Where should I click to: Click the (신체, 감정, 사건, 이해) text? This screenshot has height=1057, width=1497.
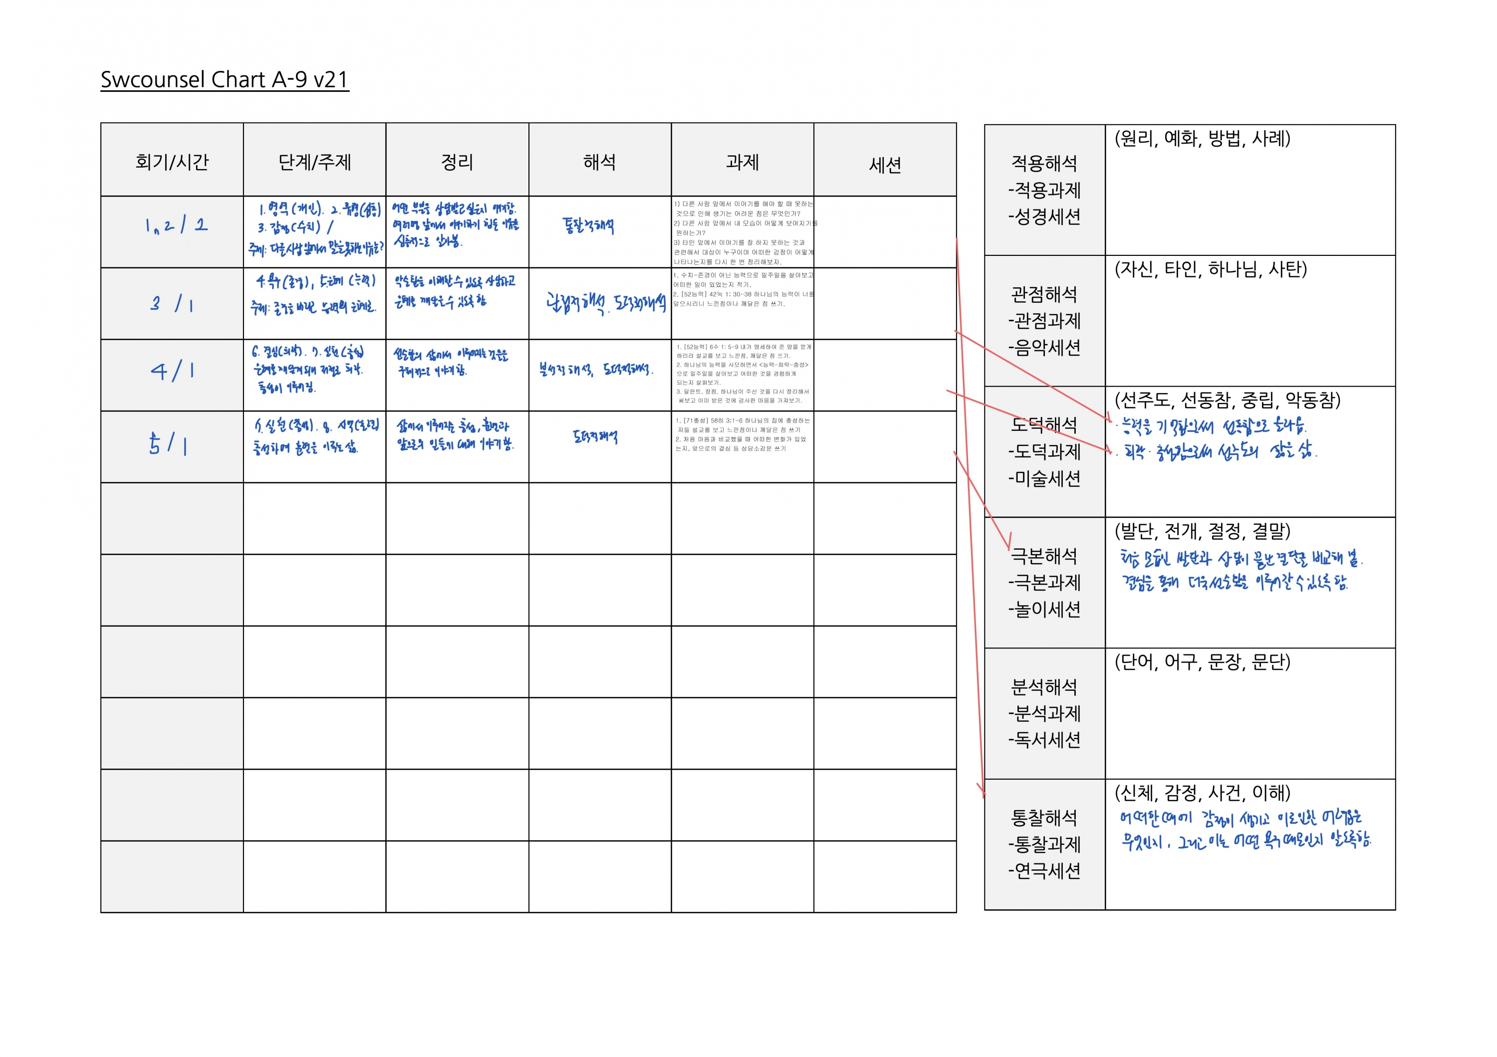(1202, 793)
